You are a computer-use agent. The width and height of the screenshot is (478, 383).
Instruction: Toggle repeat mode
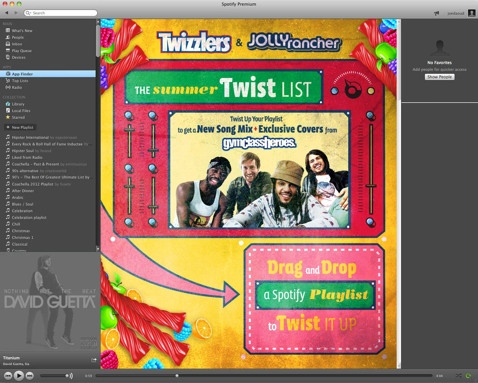point(468,376)
